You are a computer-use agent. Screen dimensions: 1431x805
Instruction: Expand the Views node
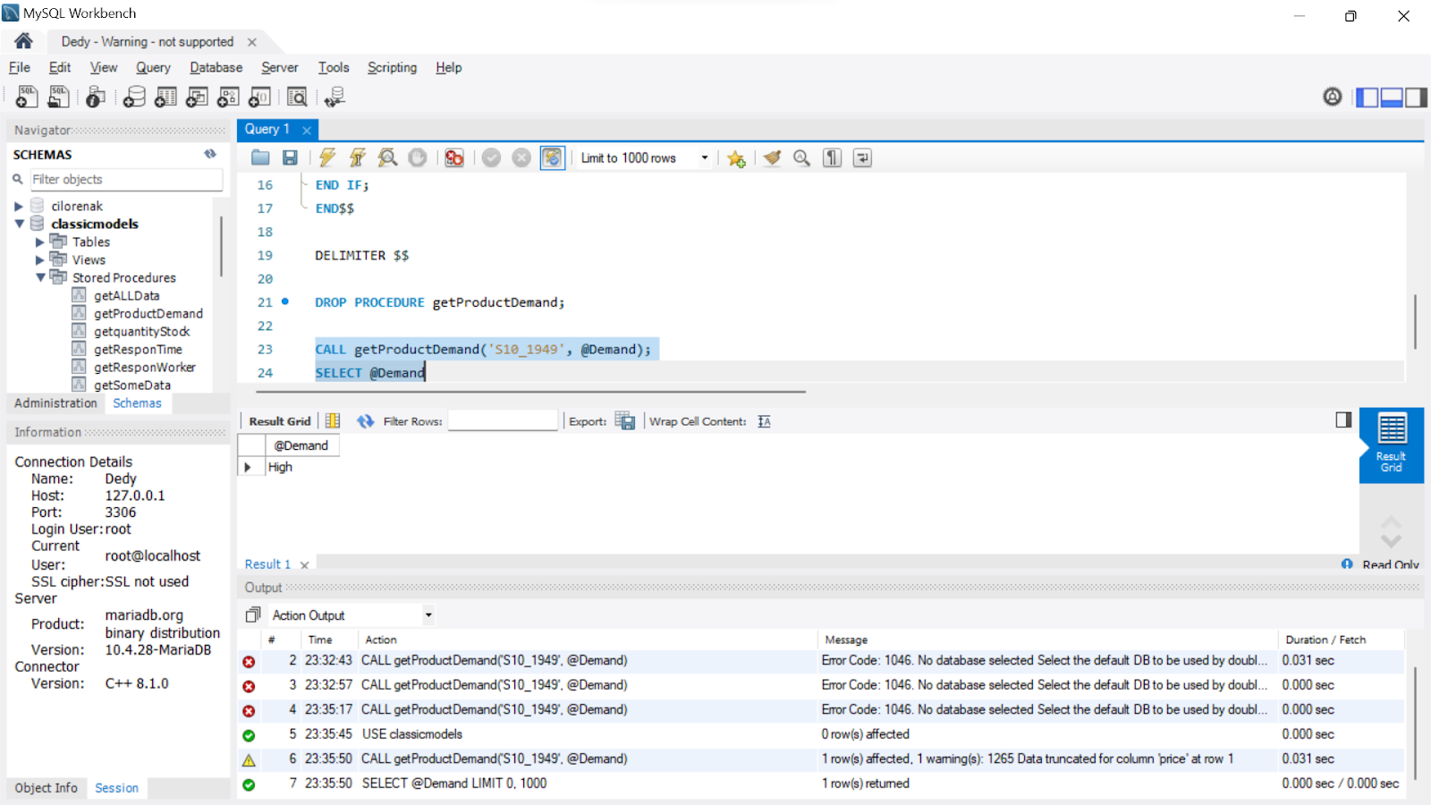click(39, 259)
